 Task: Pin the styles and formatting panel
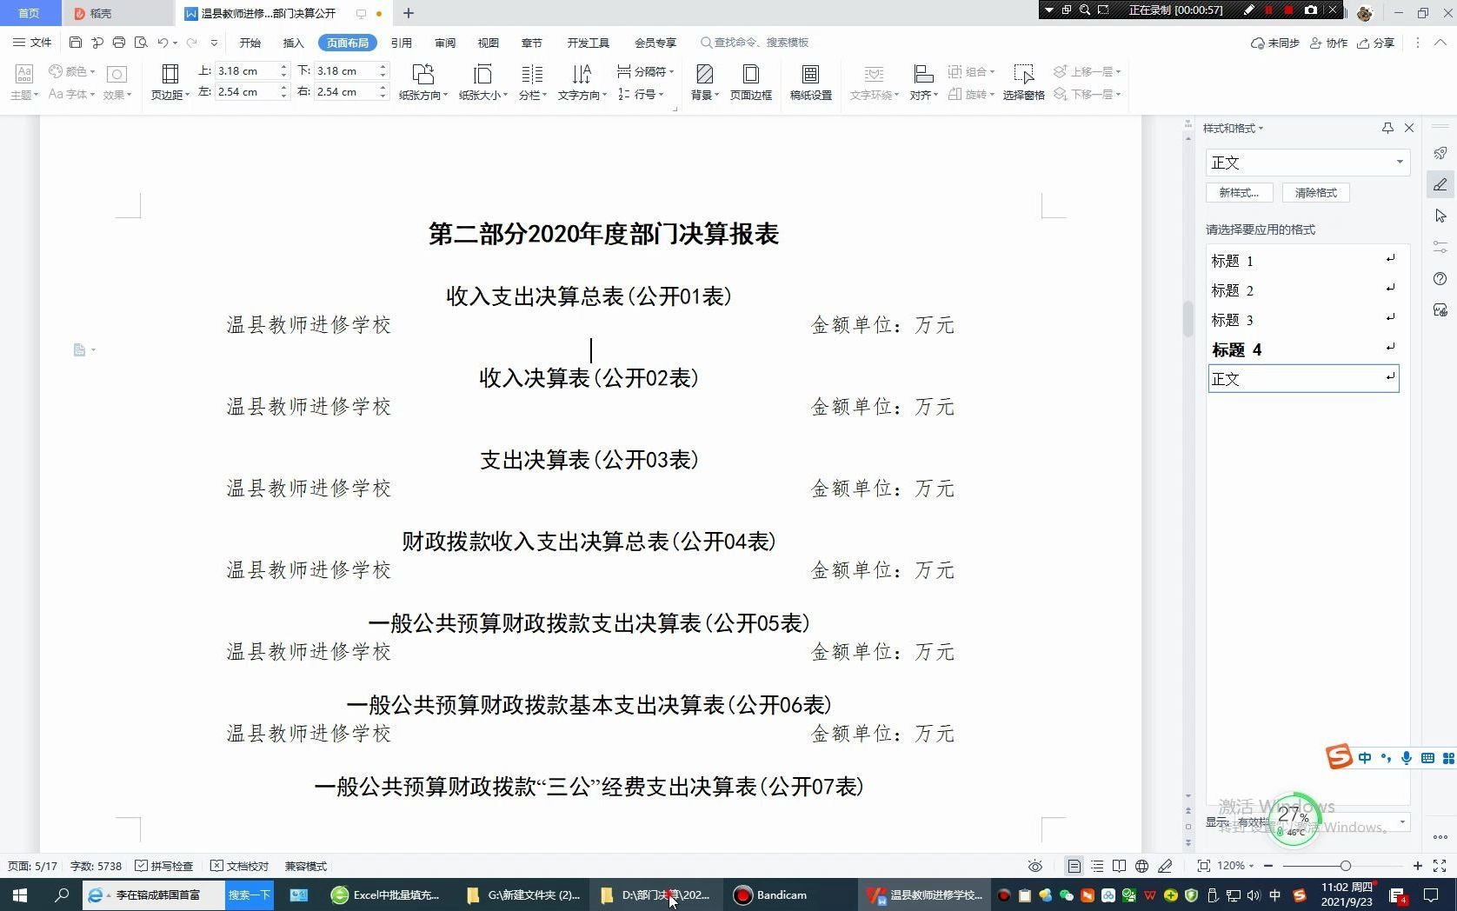pos(1387,128)
